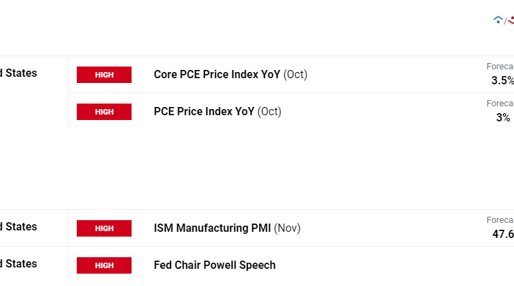514x286 pixels.
Task: Select United States country cell for PCE rows
Action: tap(19, 73)
